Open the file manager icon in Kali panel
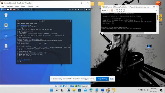 coord(8,9)
